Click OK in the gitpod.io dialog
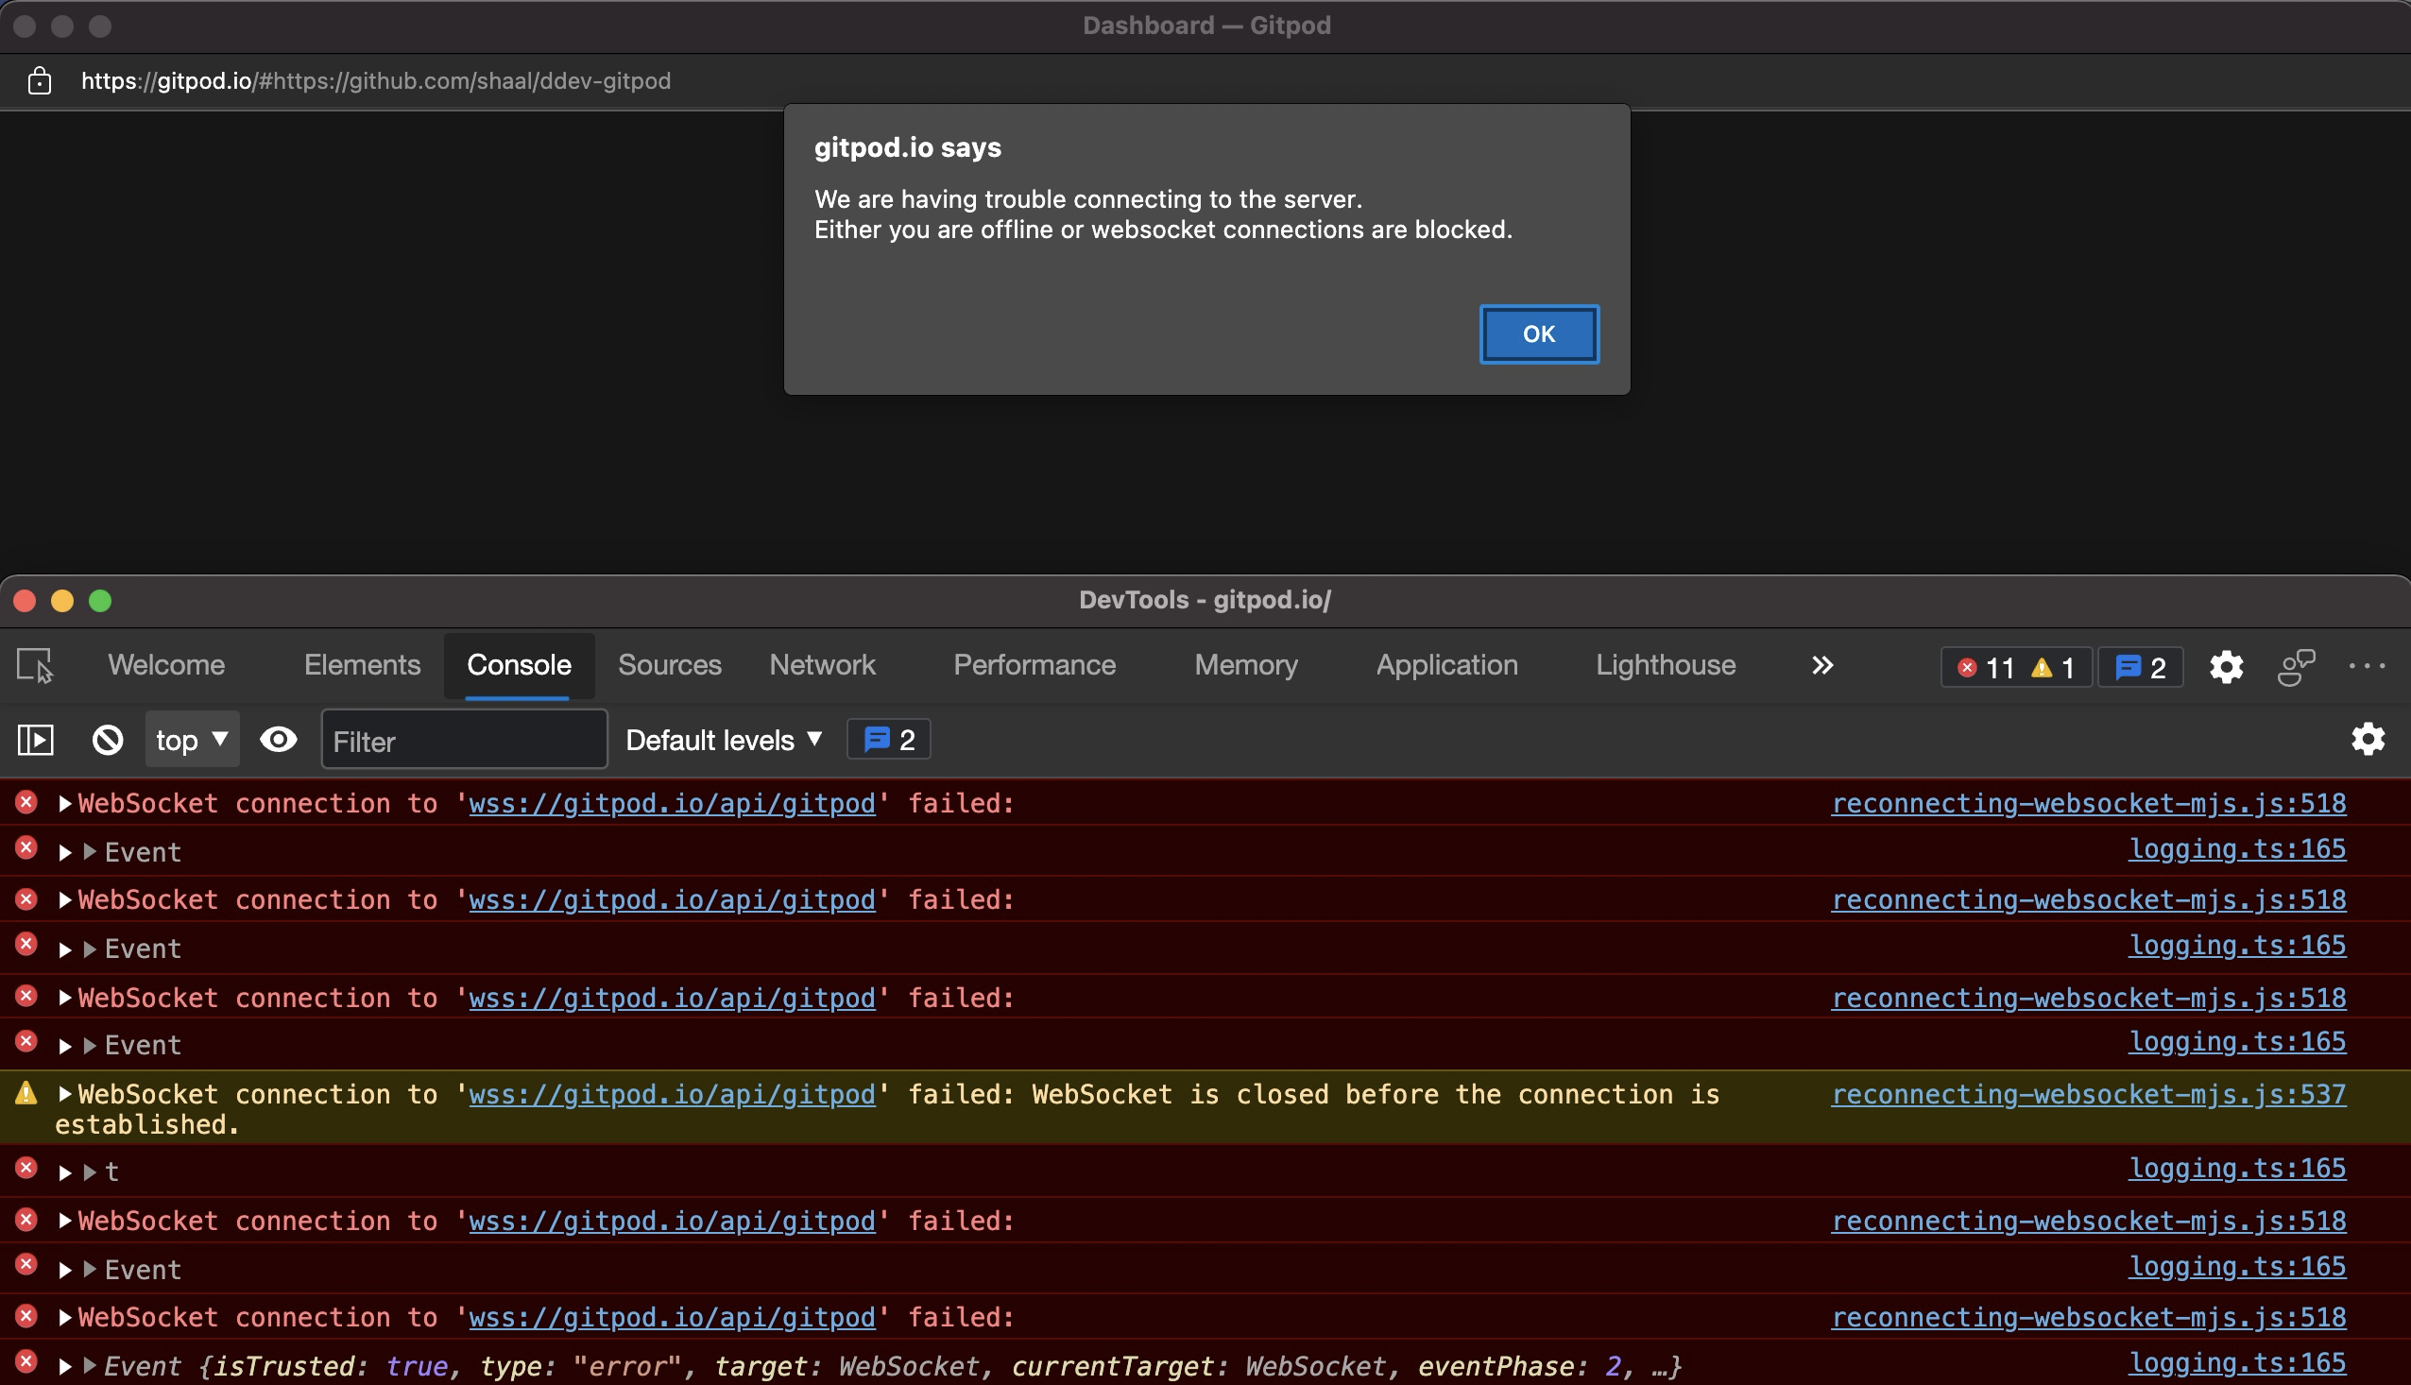The image size is (2411, 1385). point(1538,333)
